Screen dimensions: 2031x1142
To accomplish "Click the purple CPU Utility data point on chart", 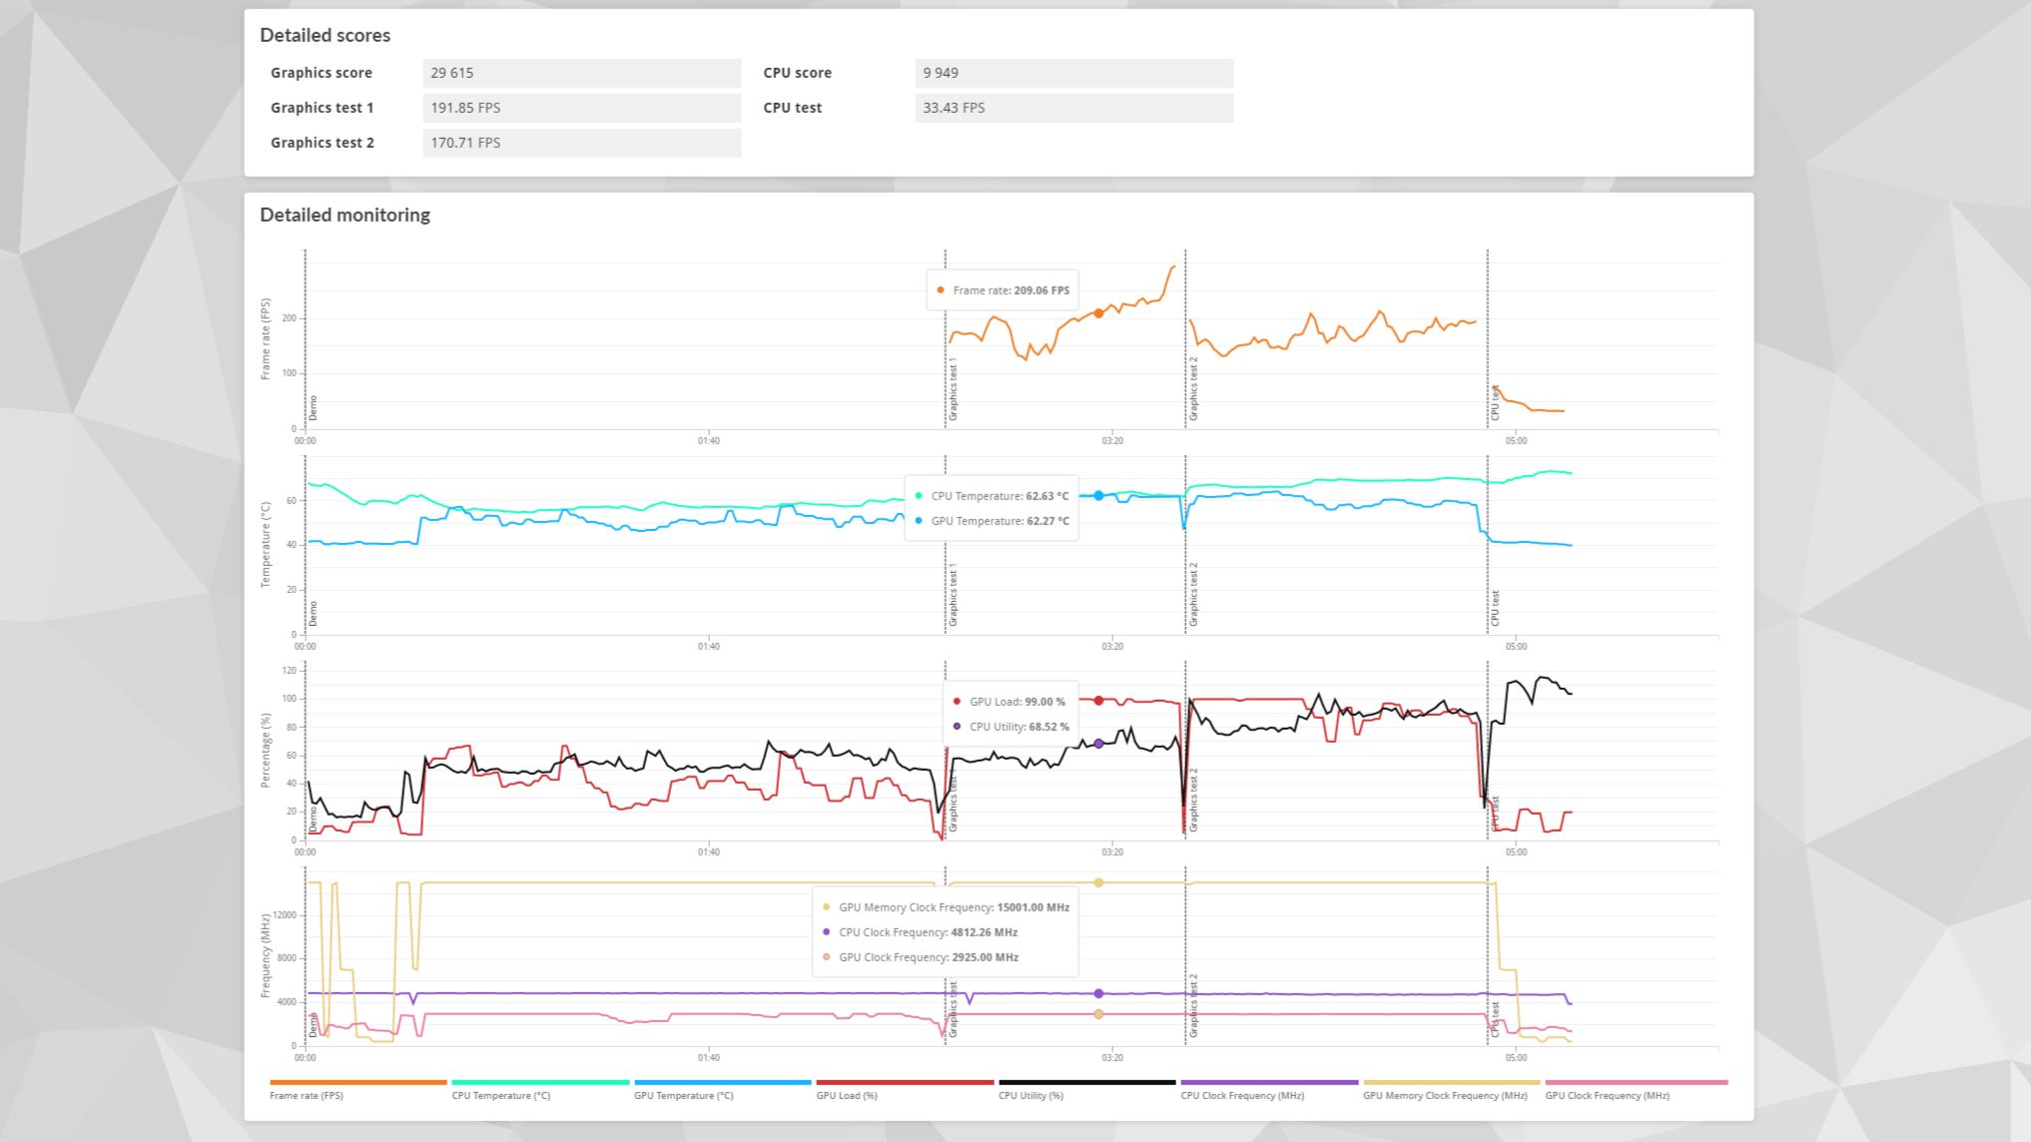I will 1098,744.
